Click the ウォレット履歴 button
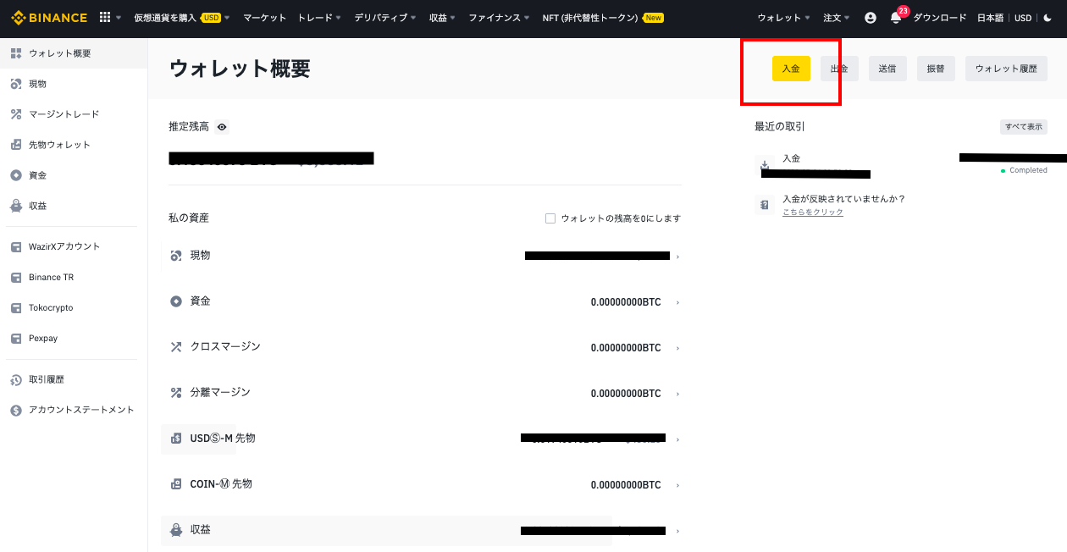The image size is (1067, 552). click(x=1006, y=69)
